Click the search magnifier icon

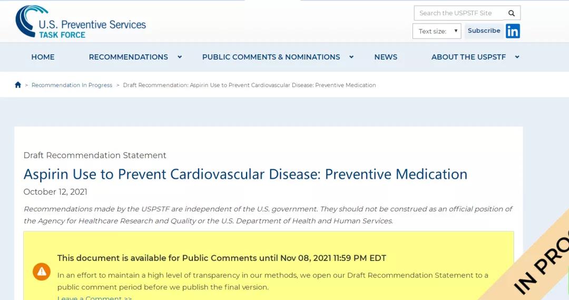(x=511, y=13)
